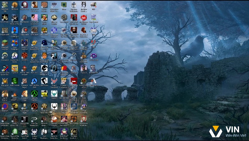The width and height of the screenshot is (249, 141).
Task: Open the Cuphead desktop icon
Action: (x=15, y=68)
